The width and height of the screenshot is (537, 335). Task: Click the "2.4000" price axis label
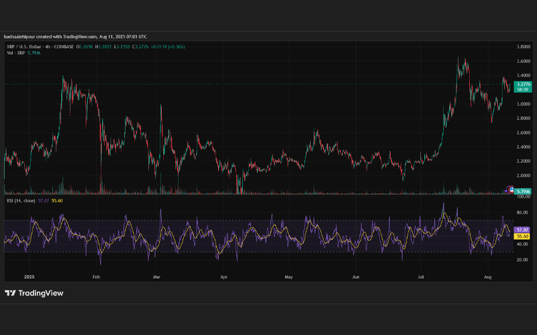click(x=524, y=147)
